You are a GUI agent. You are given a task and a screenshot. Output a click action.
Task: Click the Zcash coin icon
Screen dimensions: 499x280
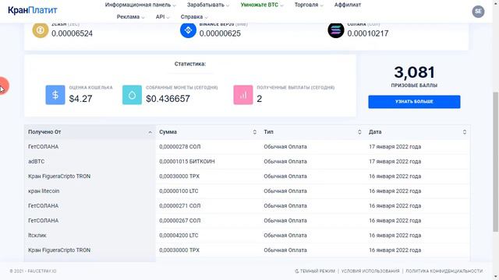pyautogui.click(x=40, y=30)
